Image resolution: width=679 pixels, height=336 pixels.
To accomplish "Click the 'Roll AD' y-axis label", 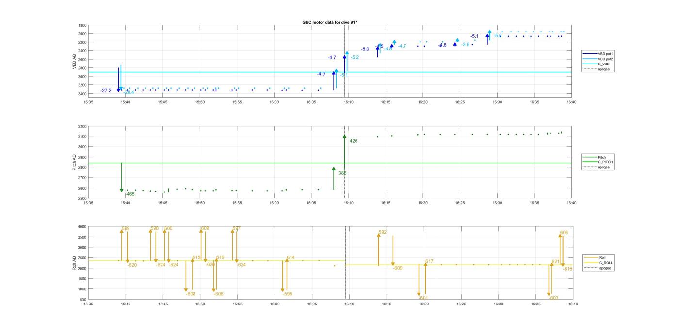I will coord(74,263).
